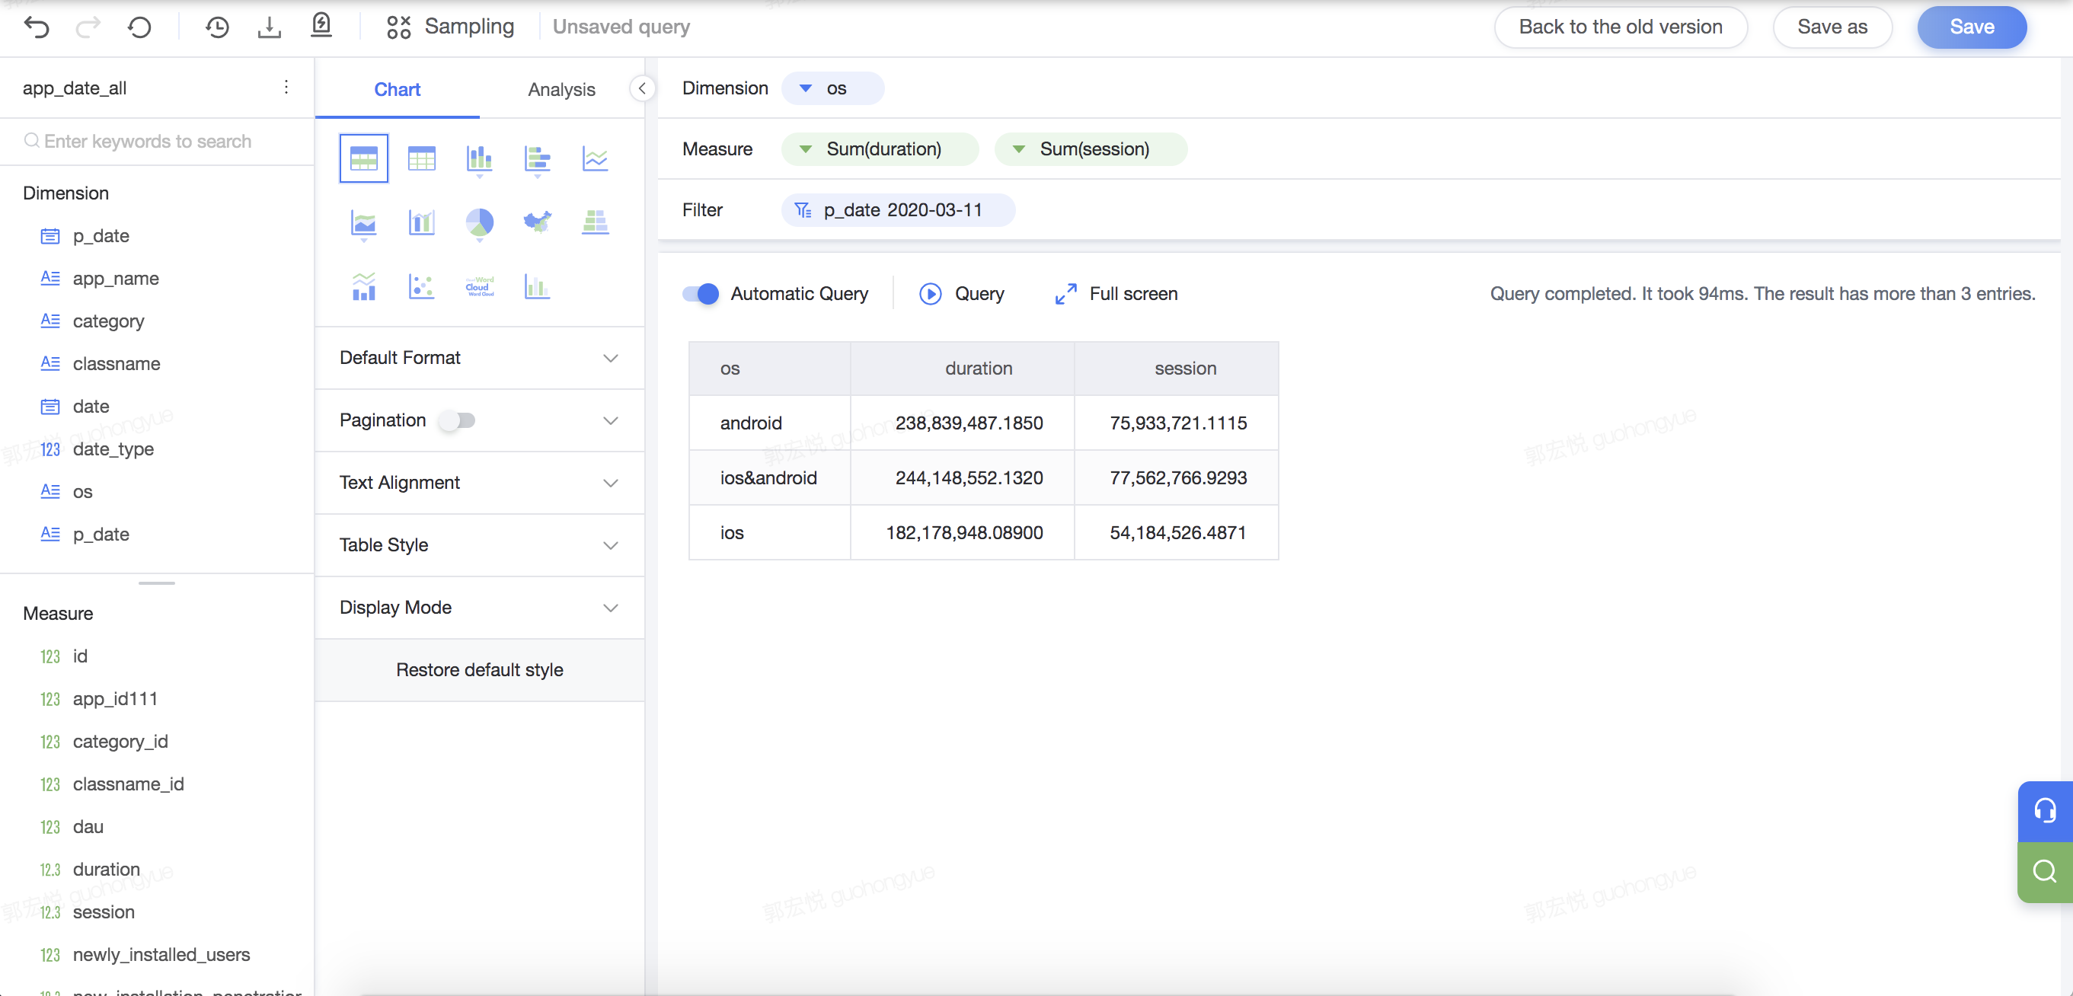Select the line chart type
Viewport: 2073px width, 996px height.
596,158
